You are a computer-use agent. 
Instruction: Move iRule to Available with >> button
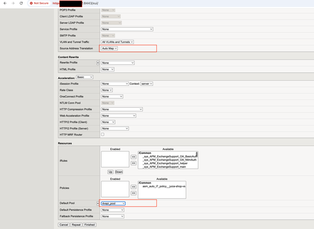pos(133,163)
